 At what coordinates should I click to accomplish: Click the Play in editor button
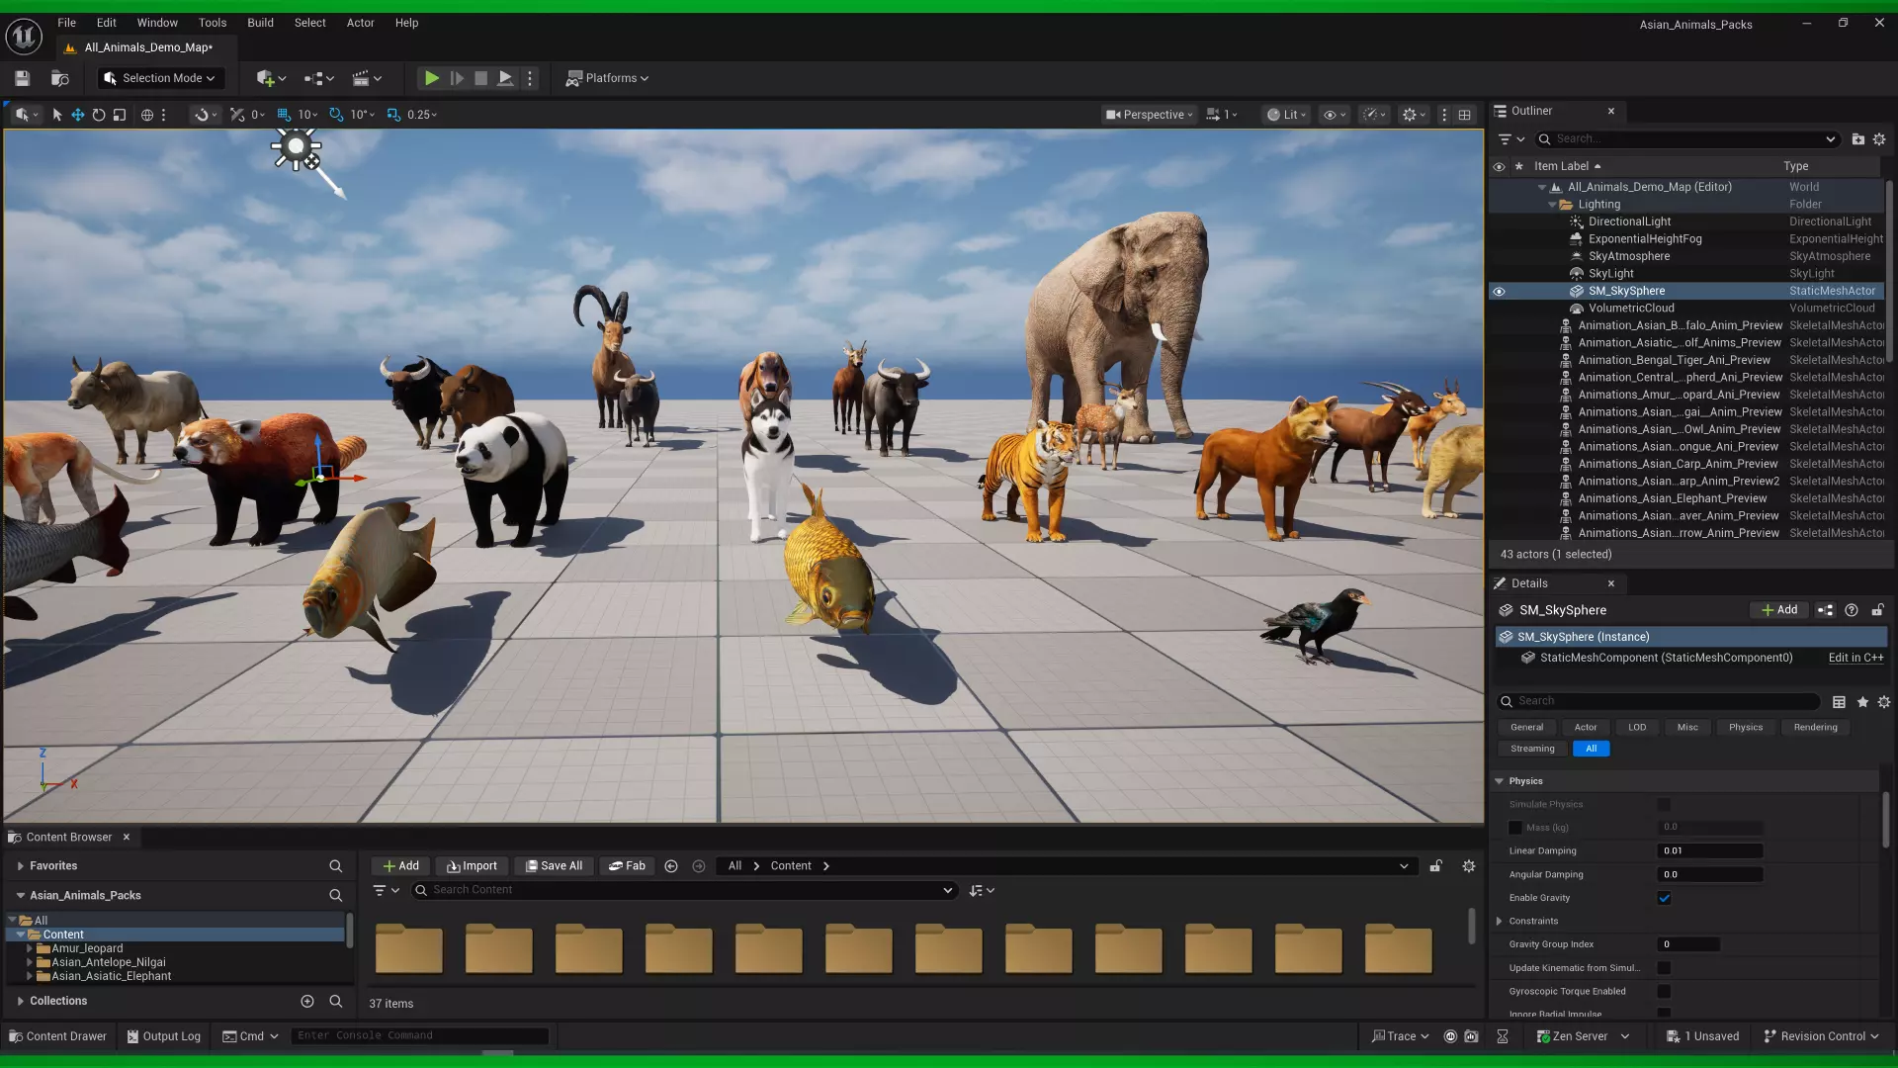[431, 78]
